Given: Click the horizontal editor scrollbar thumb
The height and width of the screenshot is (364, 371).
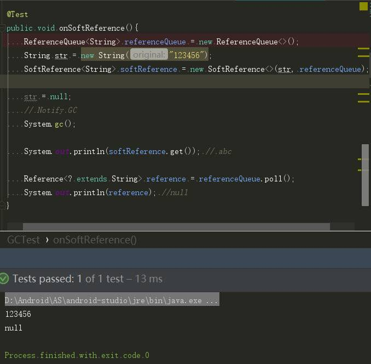Looking at the screenshot, I should pyautogui.click(x=176, y=226).
